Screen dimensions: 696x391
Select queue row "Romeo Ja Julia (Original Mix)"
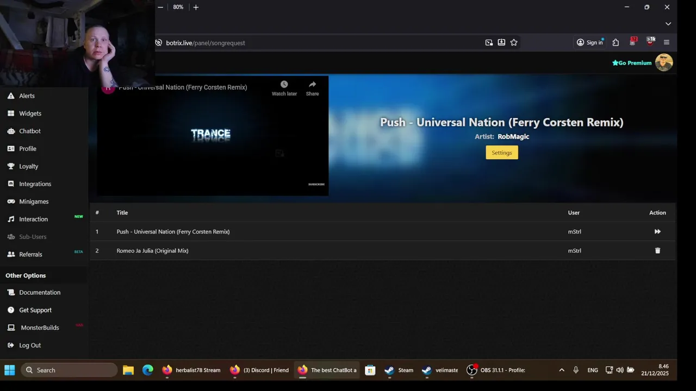[383, 250]
